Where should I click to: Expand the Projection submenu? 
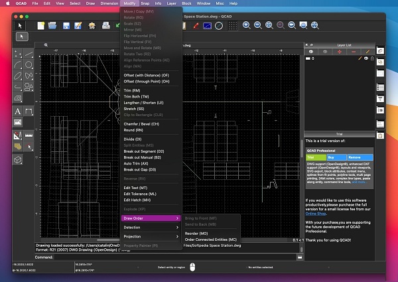tap(151, 237)
